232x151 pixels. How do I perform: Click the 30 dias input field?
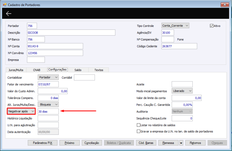coord(48,111)
